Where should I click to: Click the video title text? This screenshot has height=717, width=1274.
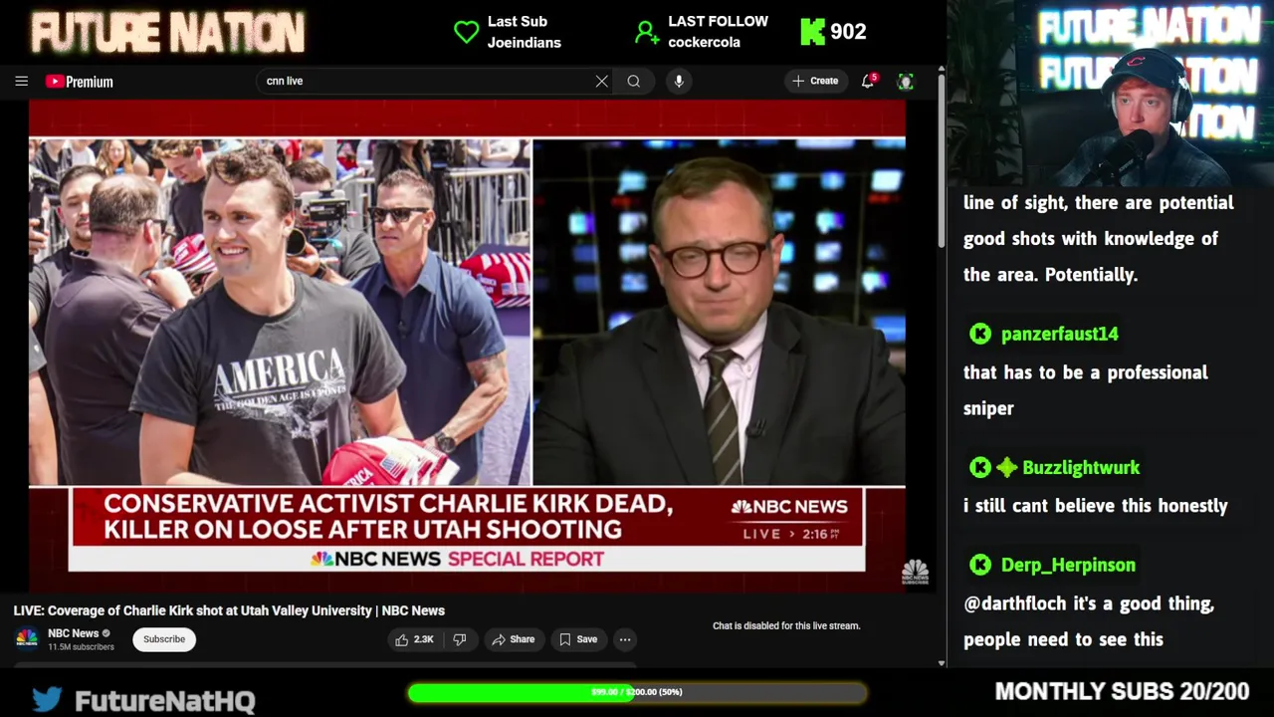pos(229,610)
